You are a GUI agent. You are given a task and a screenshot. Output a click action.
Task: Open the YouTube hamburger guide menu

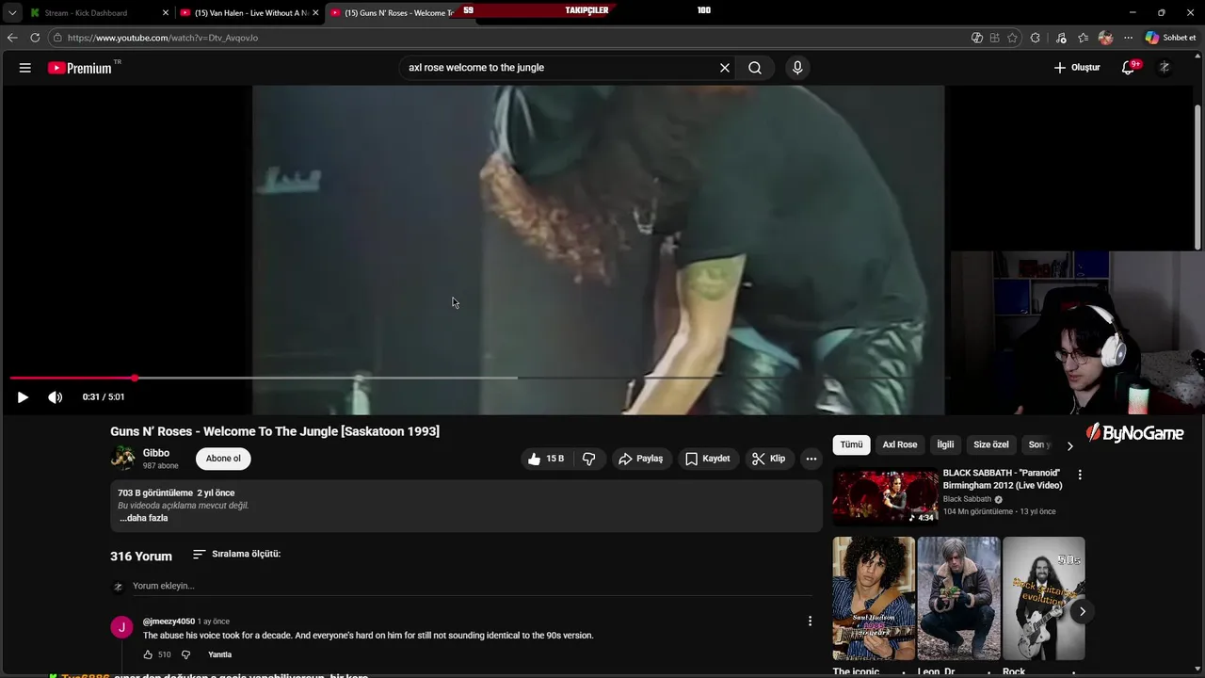(25, 68)
